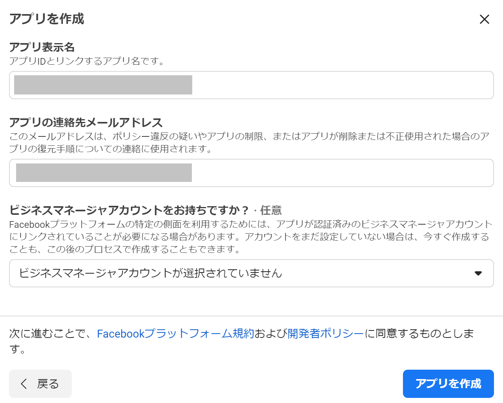This screenshot has width=503, height=403.
Task: Click the アプリIDとリンクするアプリ名です description
Action: pyautogui.click(x=87, y=61)
